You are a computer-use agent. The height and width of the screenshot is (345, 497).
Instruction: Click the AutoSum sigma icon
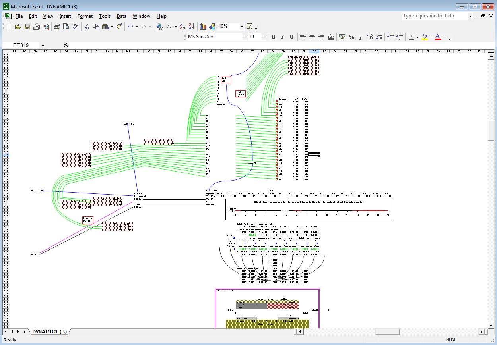click(x=169, y=27)
